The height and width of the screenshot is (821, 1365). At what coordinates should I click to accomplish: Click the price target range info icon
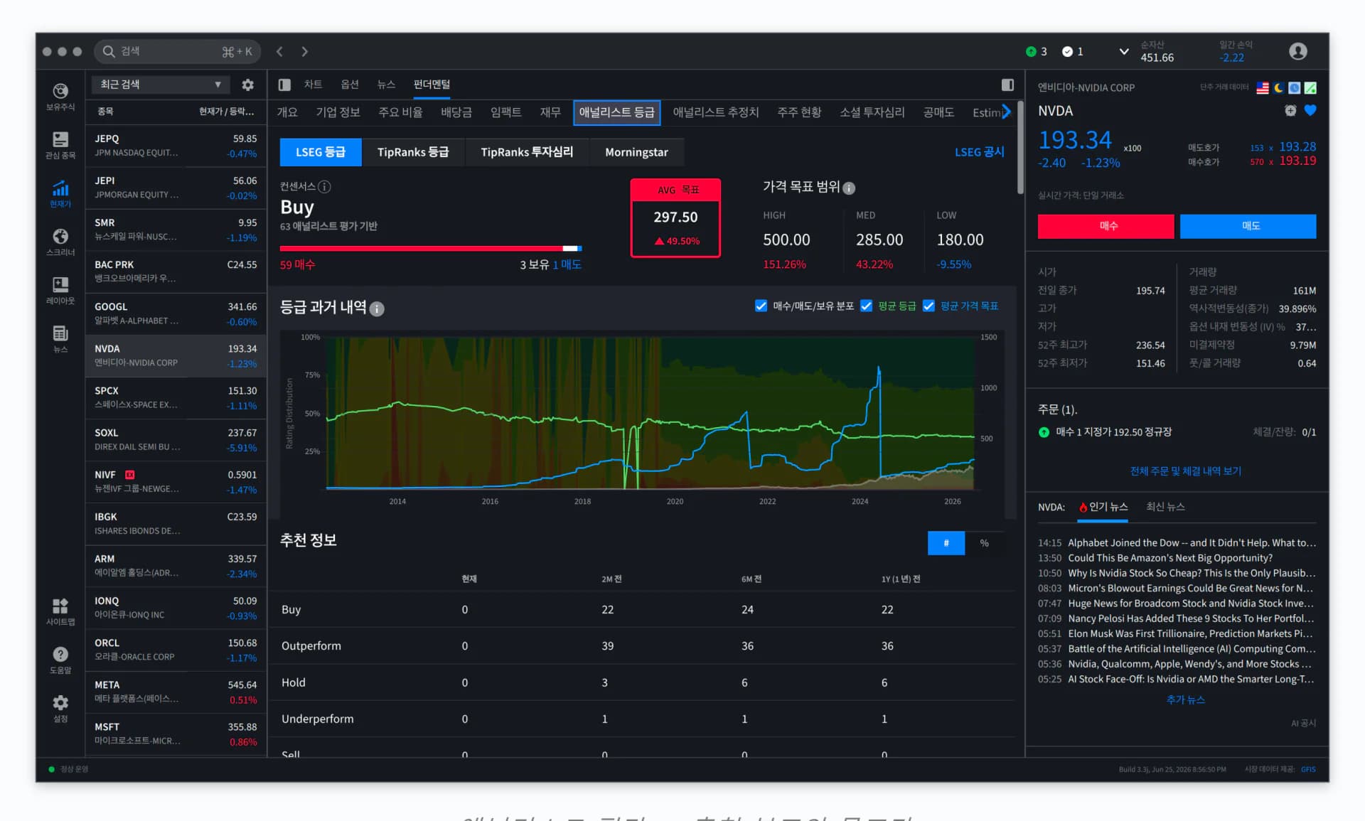tap(849, 188)
